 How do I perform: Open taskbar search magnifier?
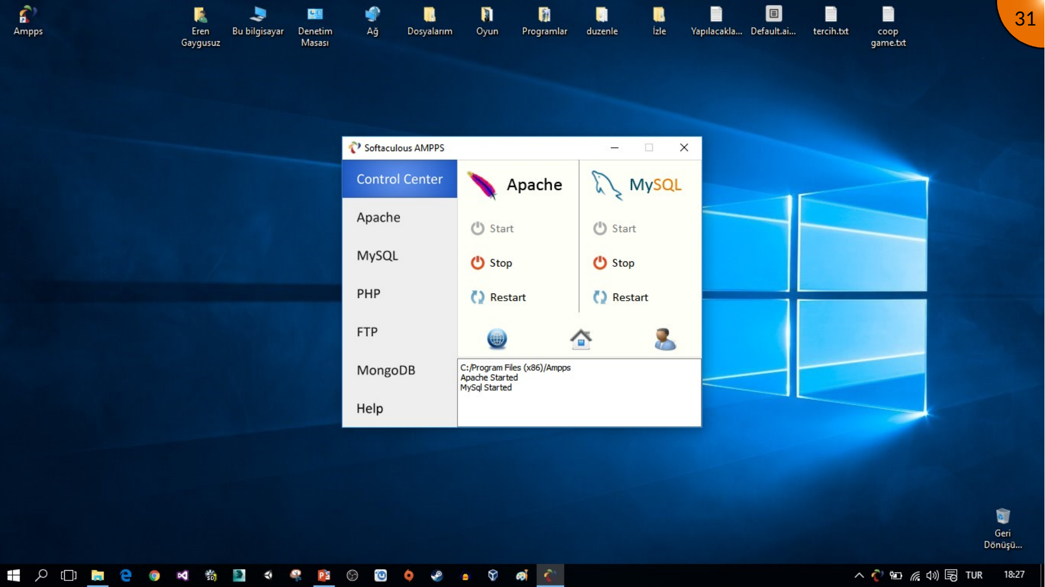point(41,575)
